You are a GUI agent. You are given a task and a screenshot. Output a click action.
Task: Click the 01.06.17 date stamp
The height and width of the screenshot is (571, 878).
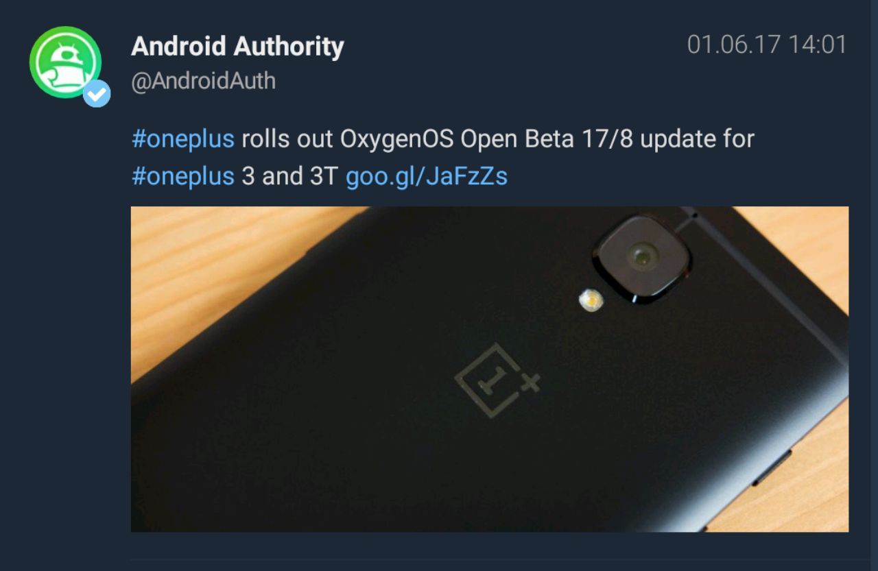coord(734,45)
